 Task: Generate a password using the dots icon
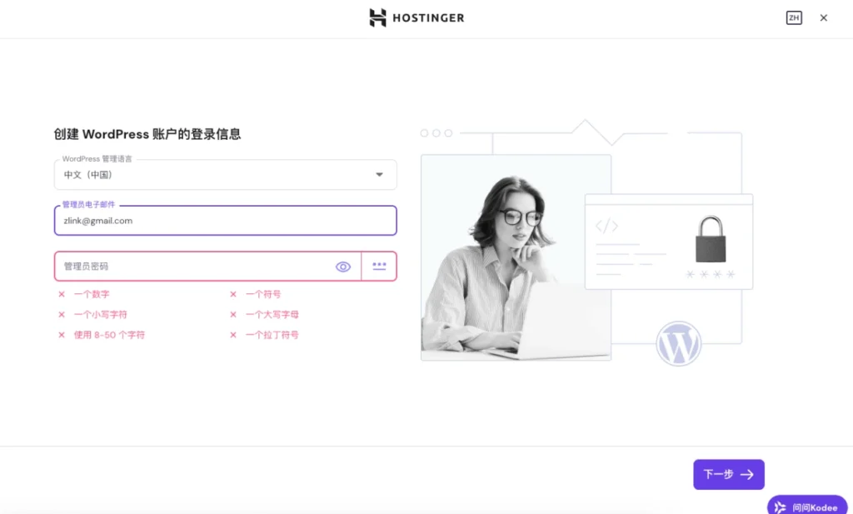[379, 266]
